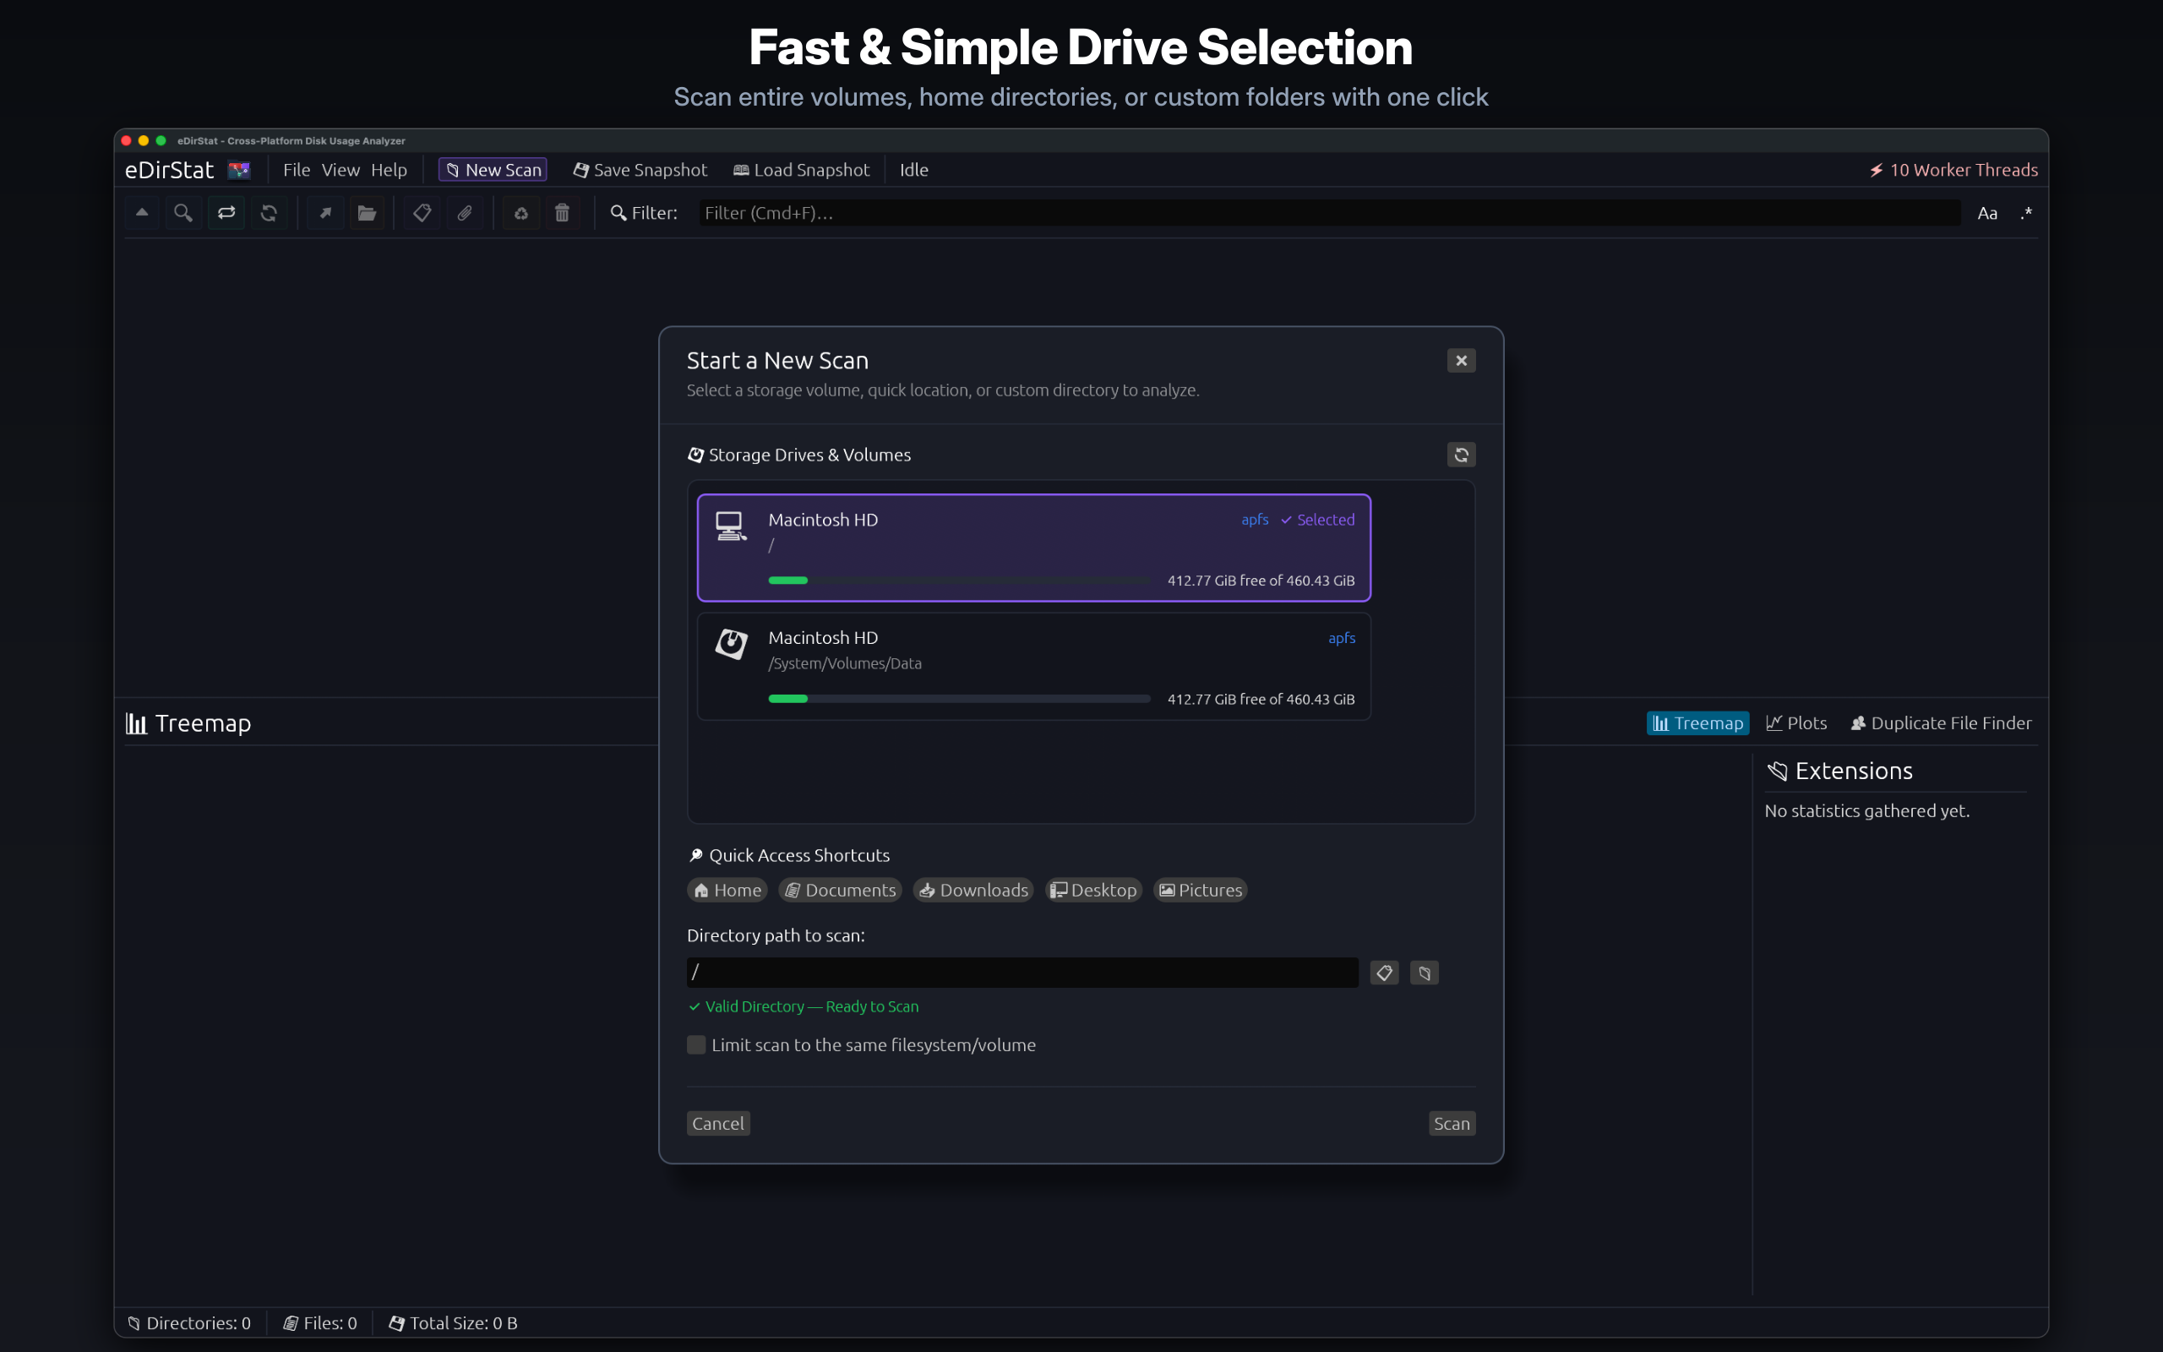Enable Limit scan to same filesystem checkbox

(696, 1044)
